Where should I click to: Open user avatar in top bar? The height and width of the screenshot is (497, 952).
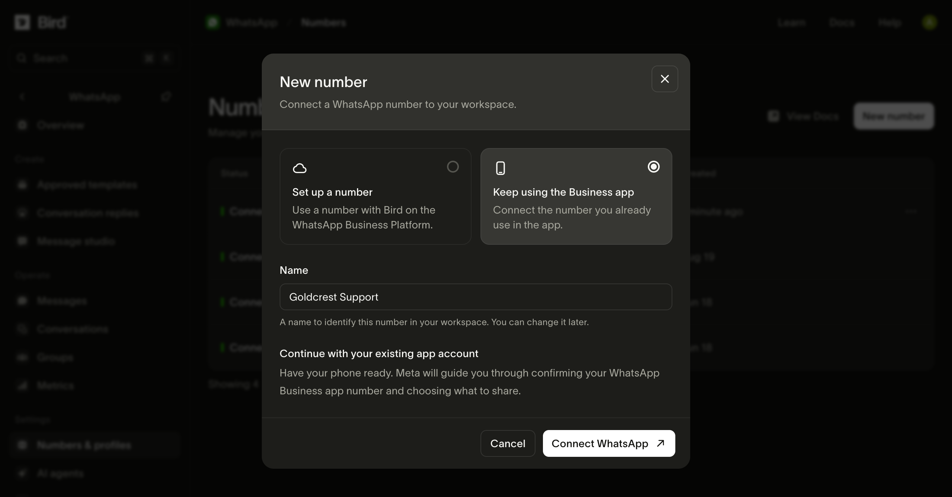coord(929,23)
